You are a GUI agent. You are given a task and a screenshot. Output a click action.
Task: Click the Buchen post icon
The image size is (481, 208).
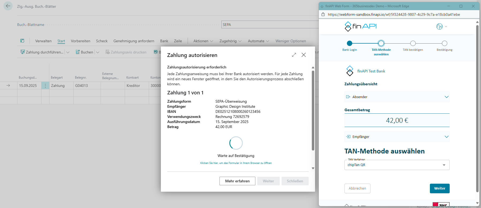tap(78, 52)
